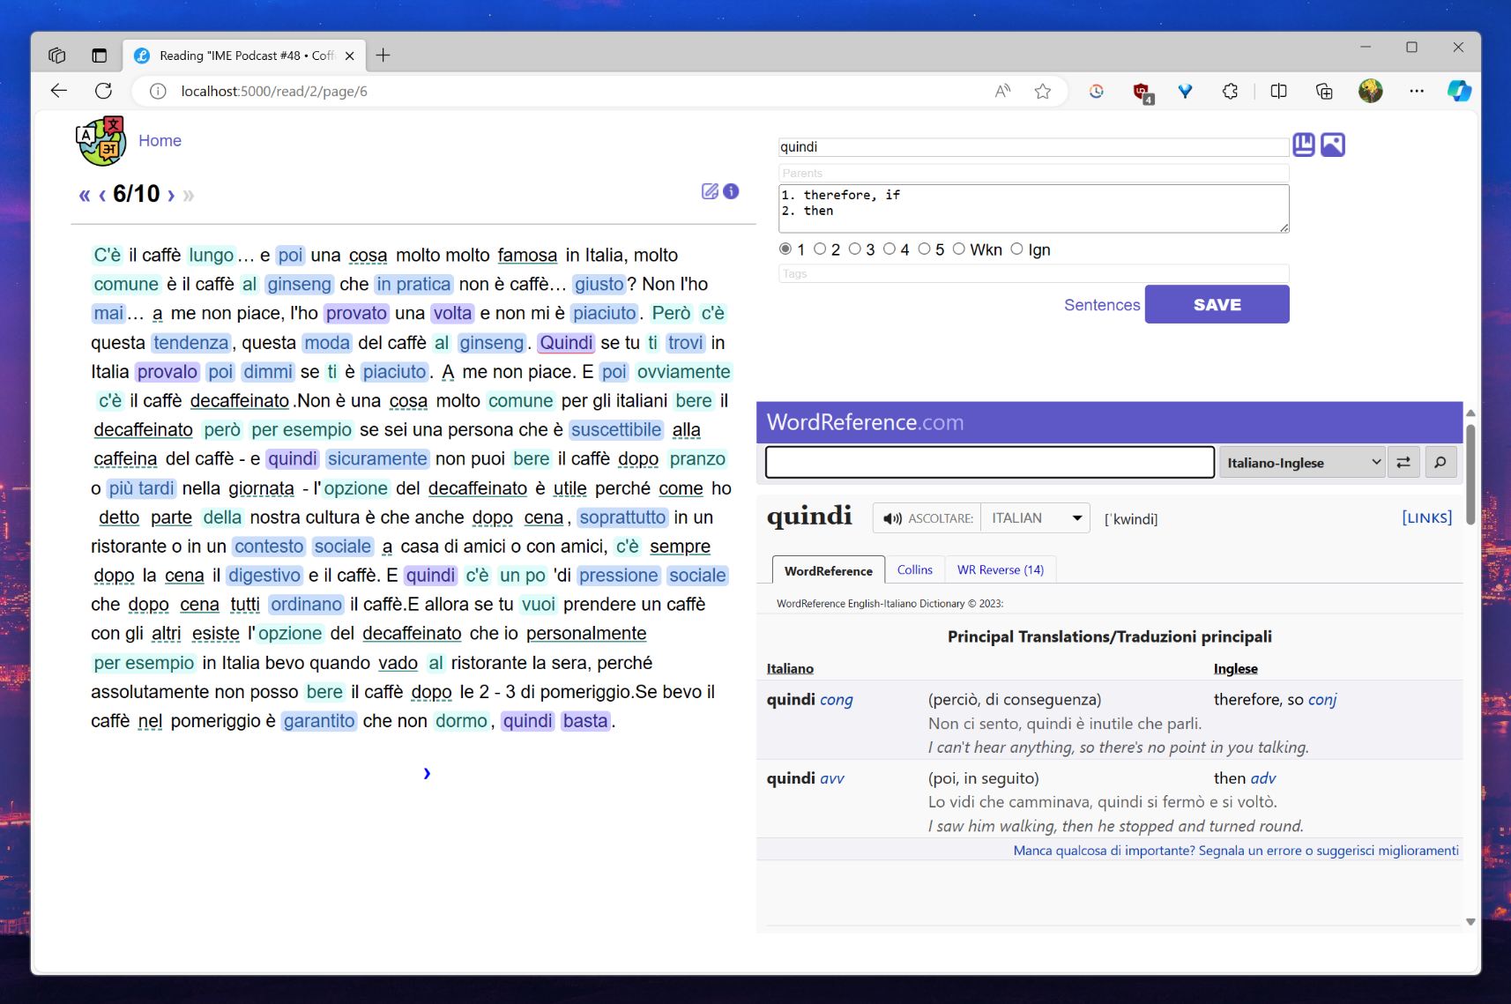Viewport: 1511px width, 1004px height.
Task: Click the word 'personalmente' in the text
Action: (586, 633)
